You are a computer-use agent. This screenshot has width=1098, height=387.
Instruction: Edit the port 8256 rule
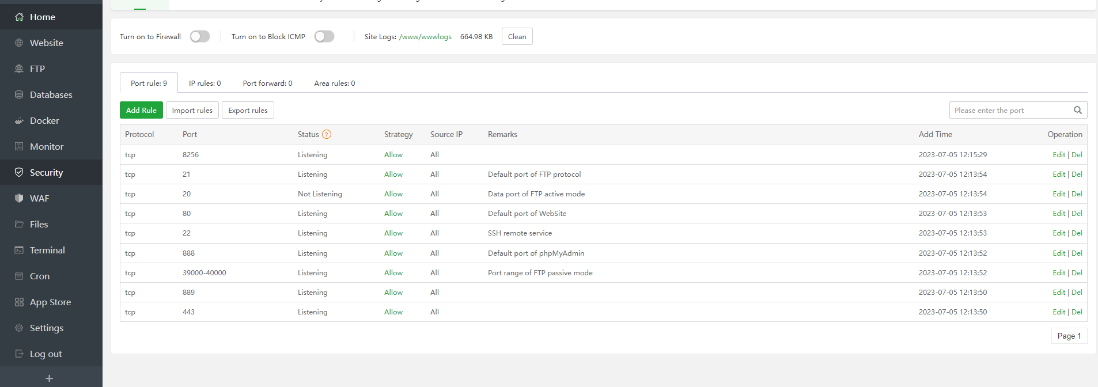point(1058,155)
